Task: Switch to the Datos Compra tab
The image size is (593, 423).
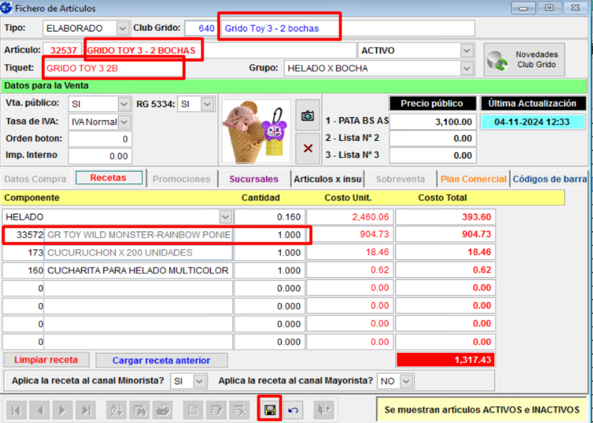Action: (35, 179)
